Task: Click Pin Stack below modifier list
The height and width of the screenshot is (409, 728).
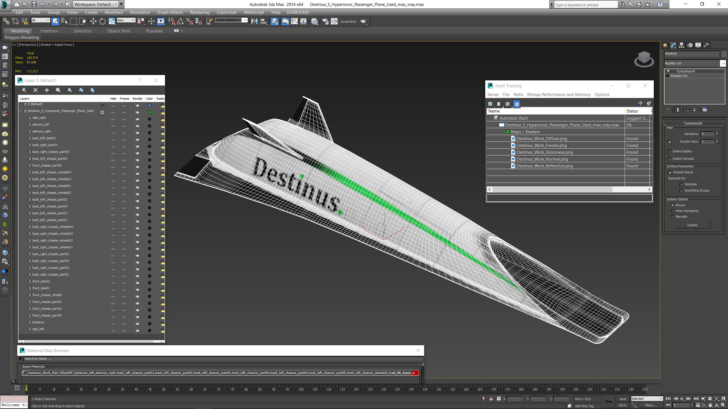Action: point(668,110)
